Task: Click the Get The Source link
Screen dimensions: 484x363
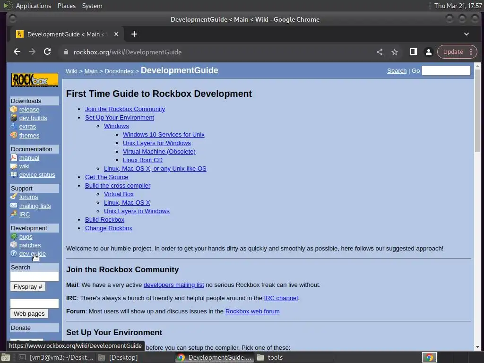Action: [x=106, y=177]
